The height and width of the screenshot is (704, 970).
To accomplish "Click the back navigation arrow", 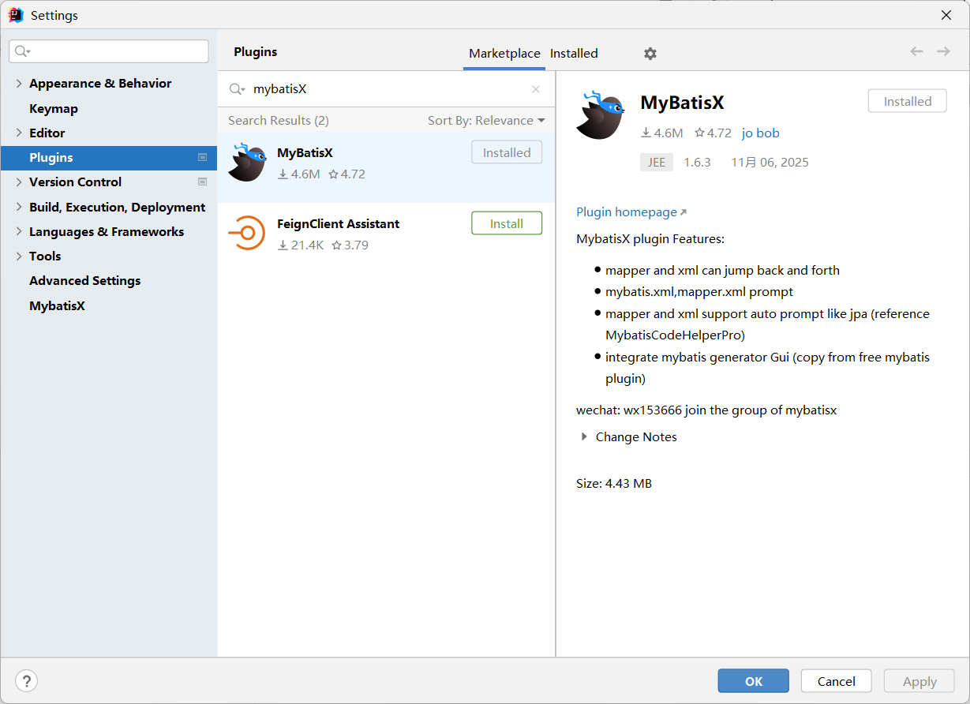I will click(x=916, y=51).
